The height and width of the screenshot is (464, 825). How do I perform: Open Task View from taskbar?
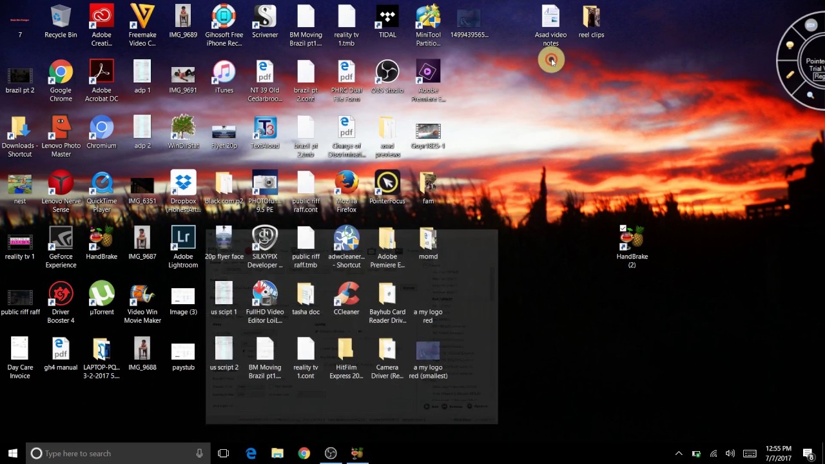click(x=224, y=454)
